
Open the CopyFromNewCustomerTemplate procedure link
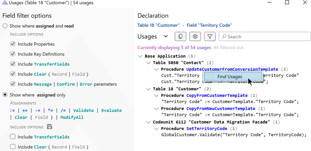(x=221, y=109)
